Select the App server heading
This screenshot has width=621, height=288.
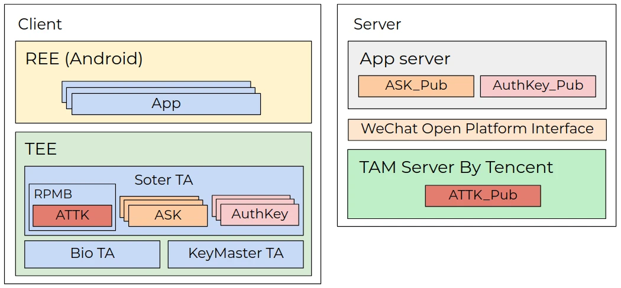[x=405, y=59]
